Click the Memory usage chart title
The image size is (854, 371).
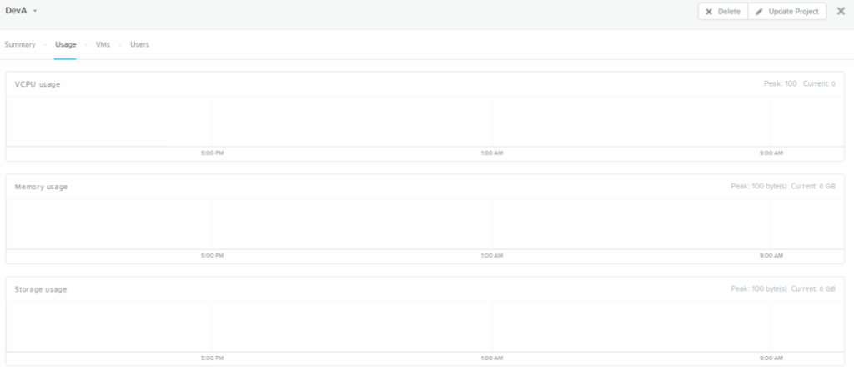(41, 187)
